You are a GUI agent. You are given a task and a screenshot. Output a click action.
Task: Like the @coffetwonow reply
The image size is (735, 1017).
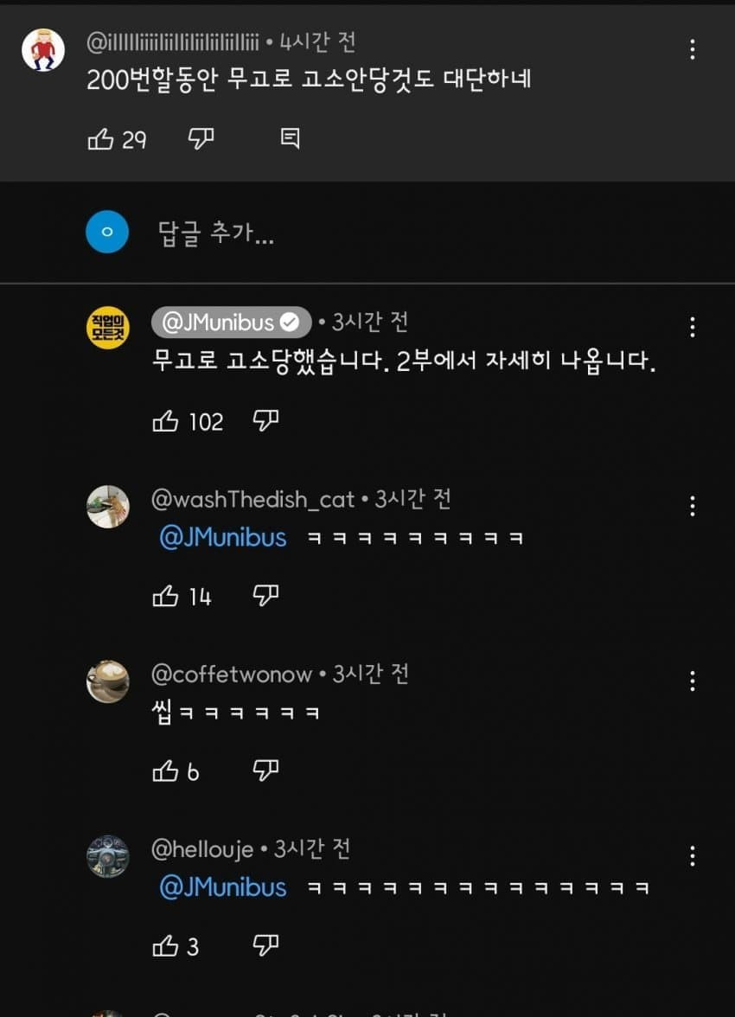coord(165,771)
